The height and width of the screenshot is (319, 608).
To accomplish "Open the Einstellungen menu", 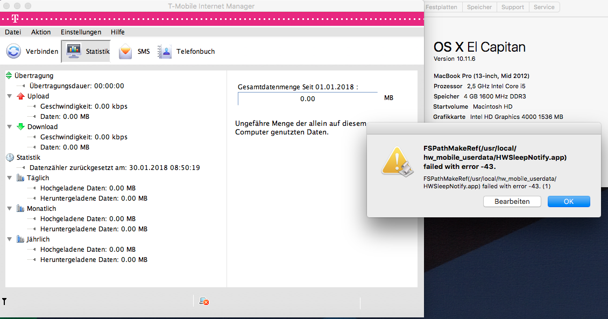I will tap(81, 32).
